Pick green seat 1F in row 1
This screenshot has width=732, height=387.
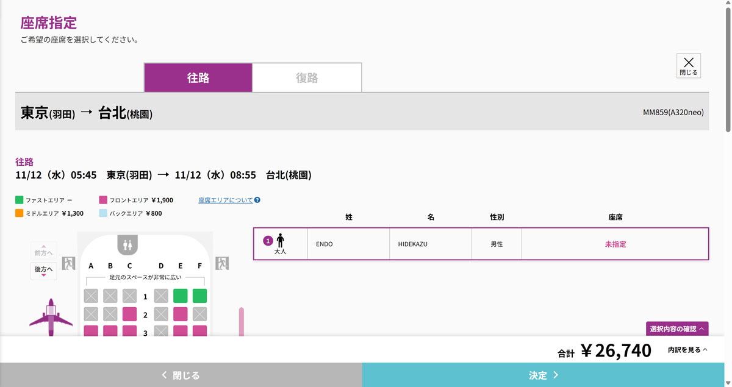click(199, 296)
